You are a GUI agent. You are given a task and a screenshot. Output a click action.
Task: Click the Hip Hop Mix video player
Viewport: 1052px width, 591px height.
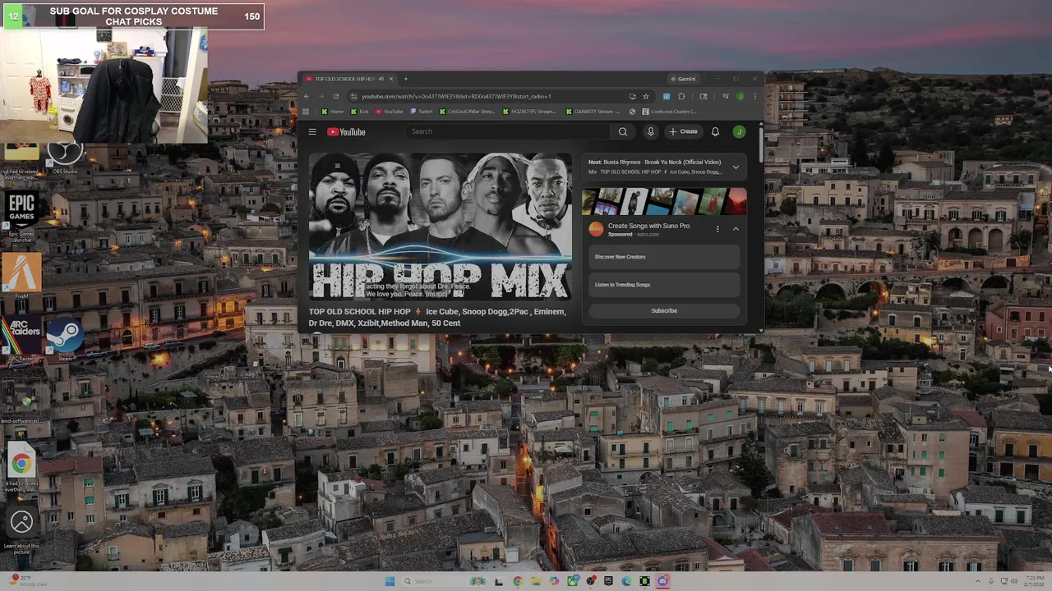pos(440,226)
